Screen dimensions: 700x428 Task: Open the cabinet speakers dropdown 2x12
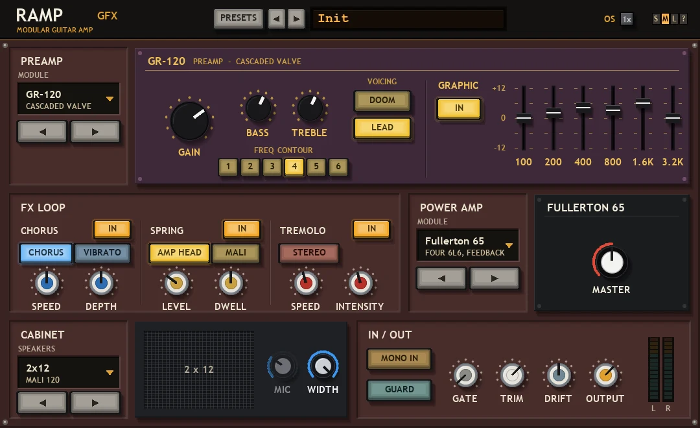click(x=69, y=373)
